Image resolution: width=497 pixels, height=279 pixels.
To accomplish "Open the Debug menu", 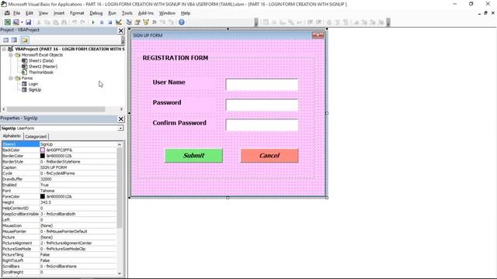I will (x=96, y=13).
